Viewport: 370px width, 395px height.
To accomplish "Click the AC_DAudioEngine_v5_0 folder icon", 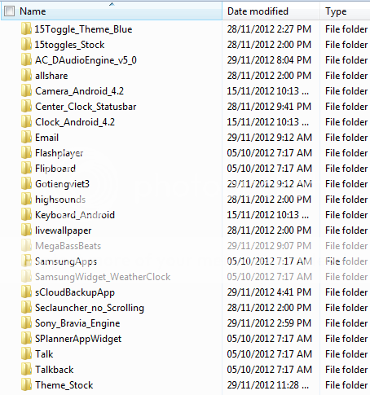I will click(26, 60).
